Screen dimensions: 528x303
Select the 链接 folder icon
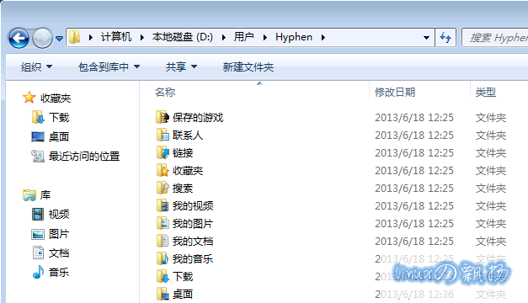click(x=163, y=153)
